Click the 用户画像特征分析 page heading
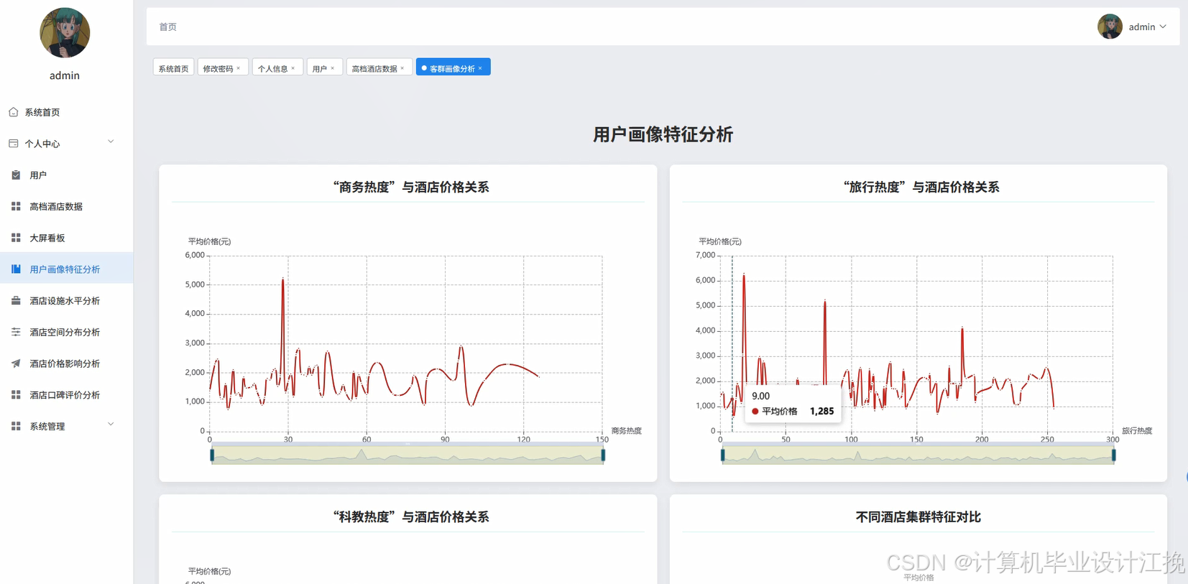The image size is (1188, 584). pos(663,134)
